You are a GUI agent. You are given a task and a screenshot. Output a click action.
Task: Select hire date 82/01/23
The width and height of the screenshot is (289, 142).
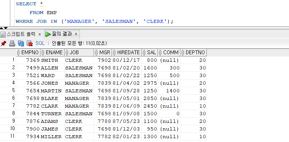[x=127, y=137]
